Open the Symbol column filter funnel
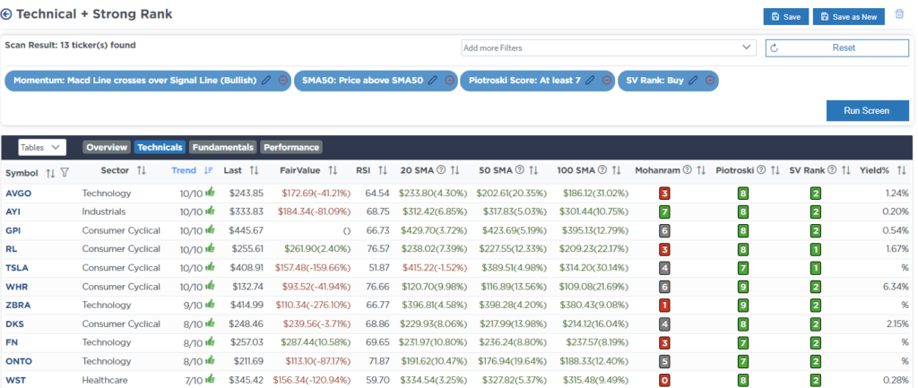 click(65, 173)
